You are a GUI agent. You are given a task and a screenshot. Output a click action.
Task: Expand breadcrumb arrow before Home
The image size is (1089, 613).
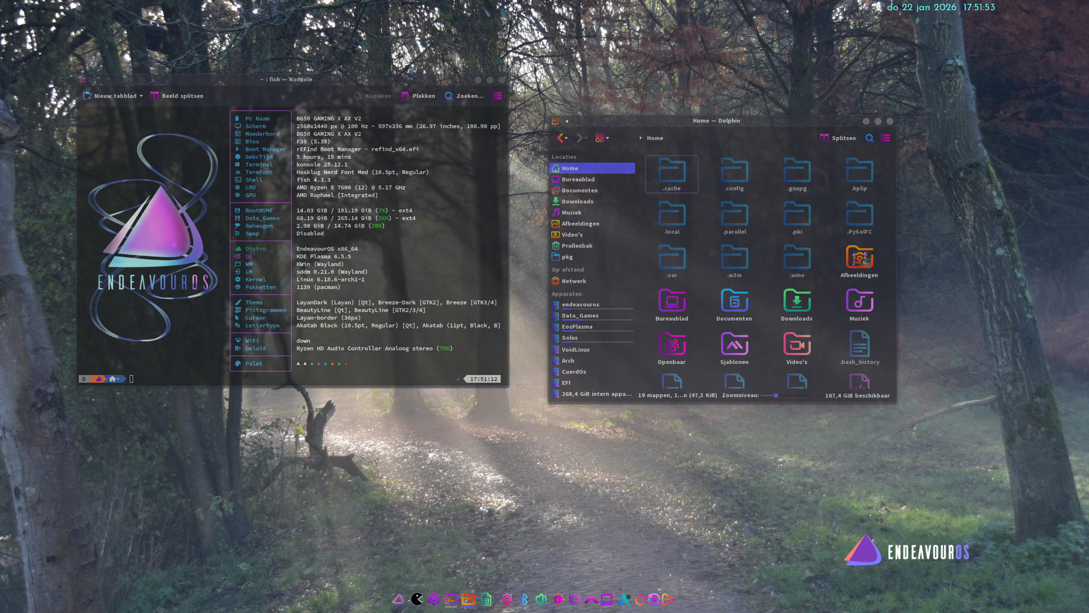tap(640, 138)
